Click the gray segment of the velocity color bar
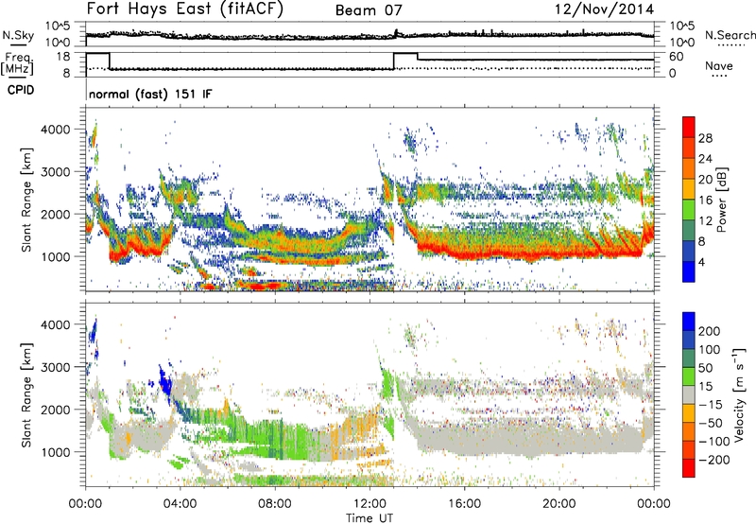This screenshot has height=524, width=756. 689,394
